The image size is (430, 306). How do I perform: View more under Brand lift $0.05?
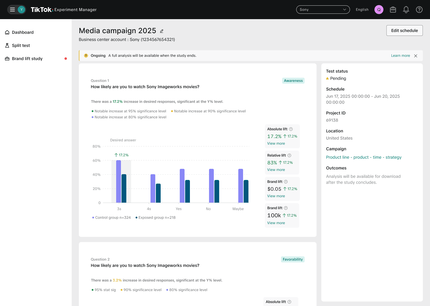pos(276,196)
